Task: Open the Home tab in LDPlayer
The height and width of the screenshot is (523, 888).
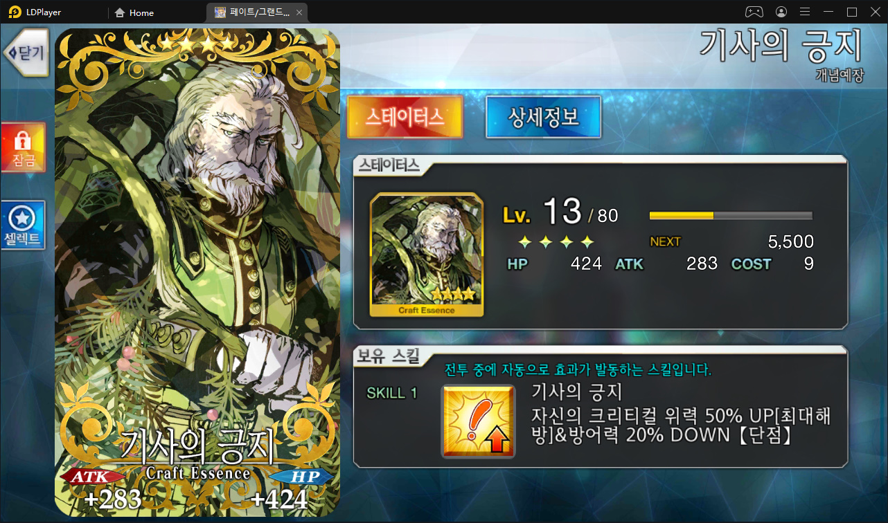Action: (x=134, y=12)
